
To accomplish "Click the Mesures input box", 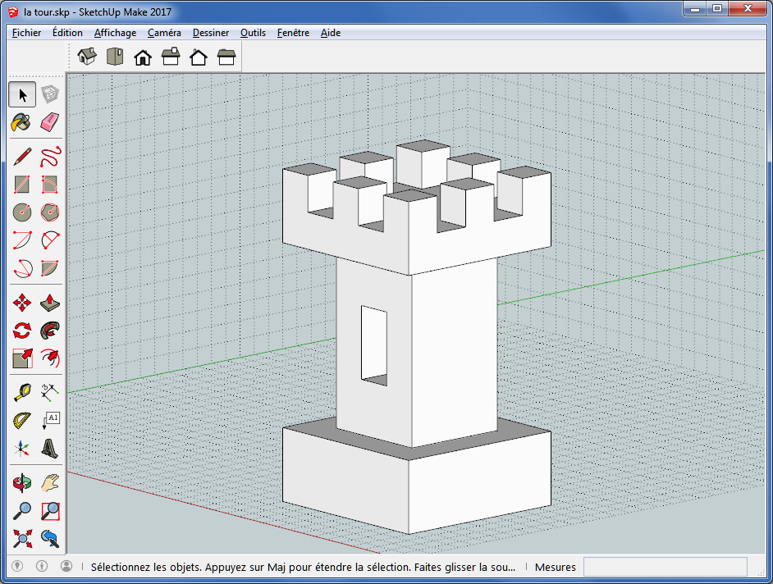I will pos(665,567).
